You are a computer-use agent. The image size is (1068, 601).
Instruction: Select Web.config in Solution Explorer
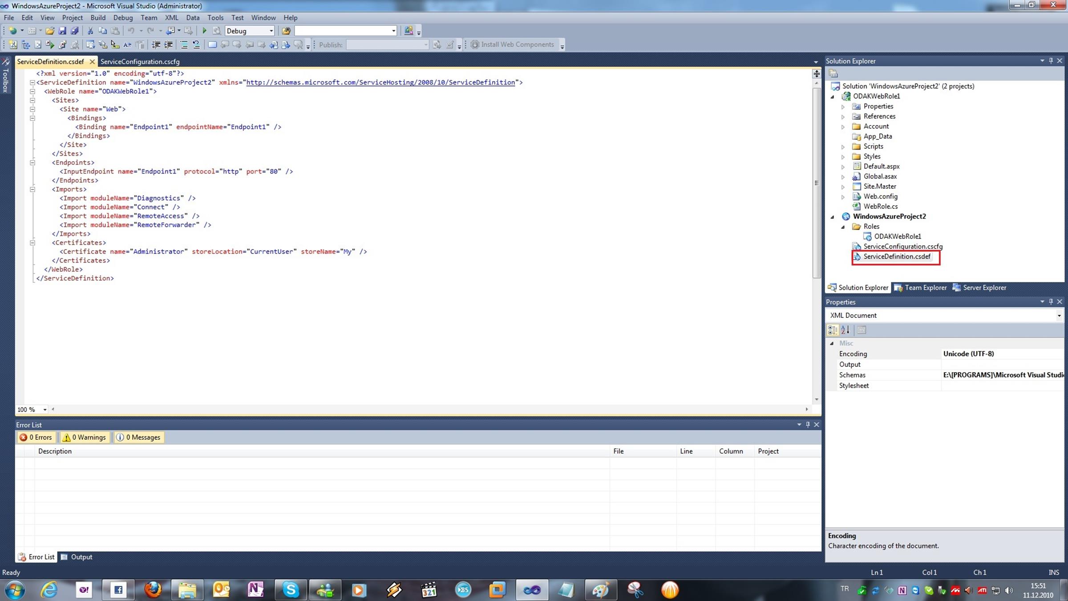click(x=880, y=196)
